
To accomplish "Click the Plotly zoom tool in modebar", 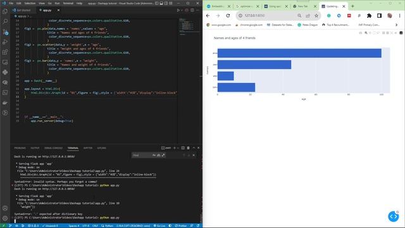I will point(366,33).
